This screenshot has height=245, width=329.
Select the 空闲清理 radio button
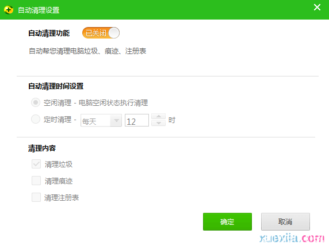(36, 102)
